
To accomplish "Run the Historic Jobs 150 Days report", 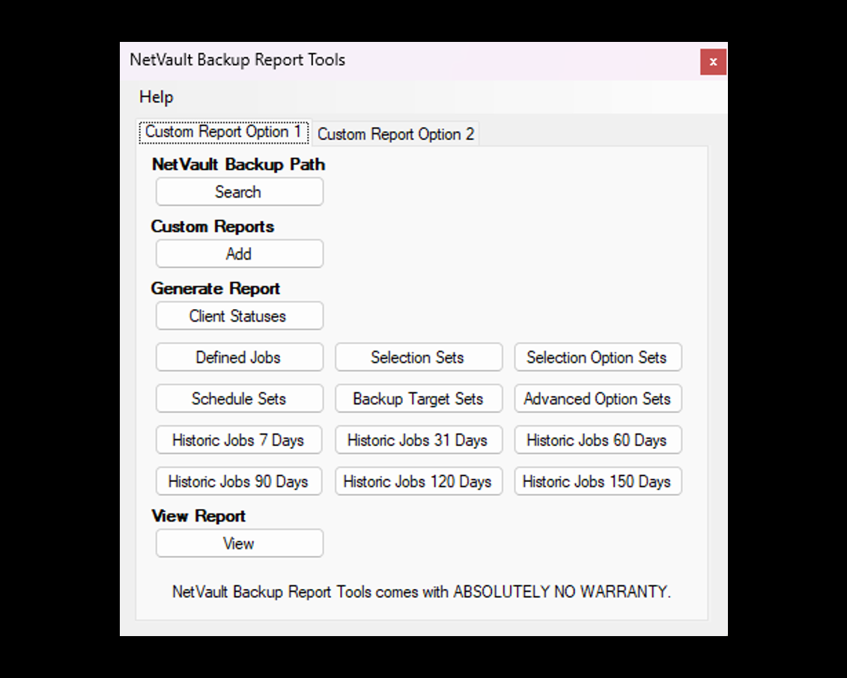I will click(x=597, y=481).
